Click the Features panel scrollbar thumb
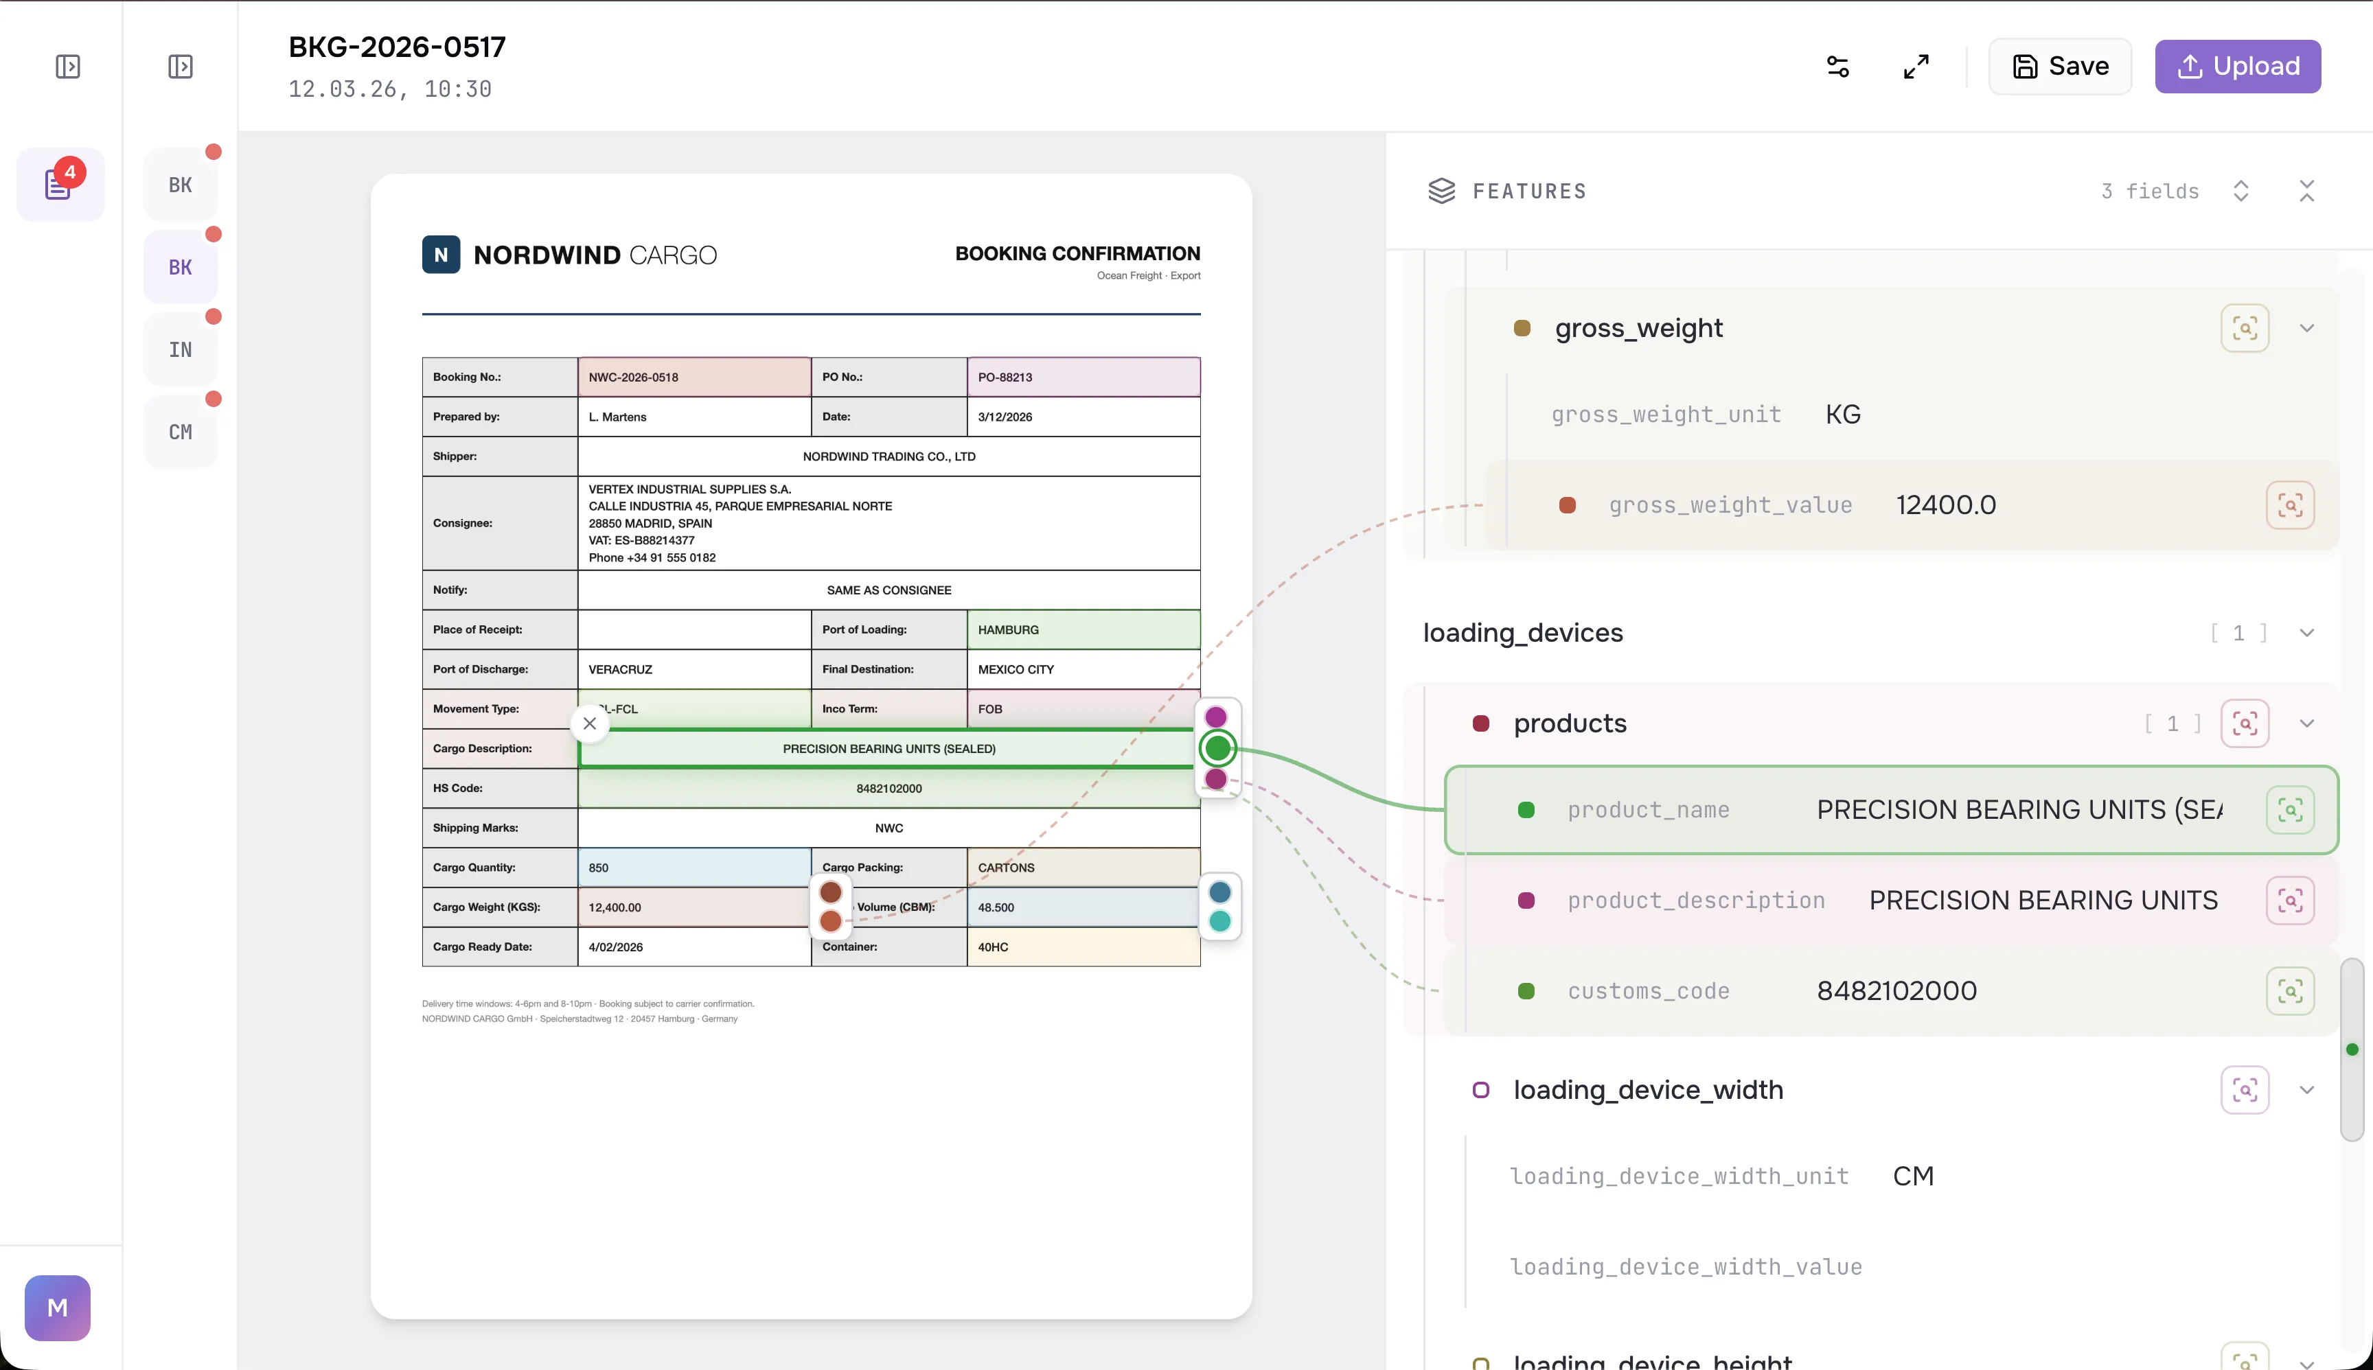Screen dimensions: 2373x1370 [x=2351, y=1049]
